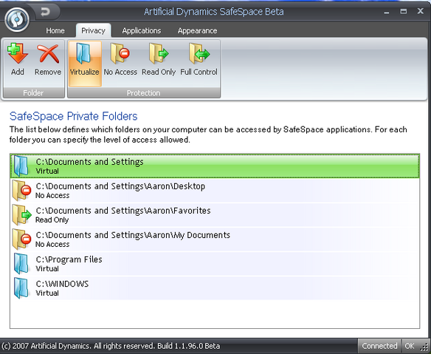Click the SafeSpace Private Folders heading
The image size is (431, 354).
pos(73,116)
